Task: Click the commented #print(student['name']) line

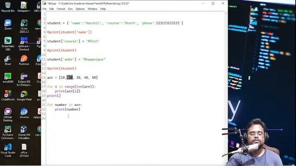Action: [x=69, y=32]
